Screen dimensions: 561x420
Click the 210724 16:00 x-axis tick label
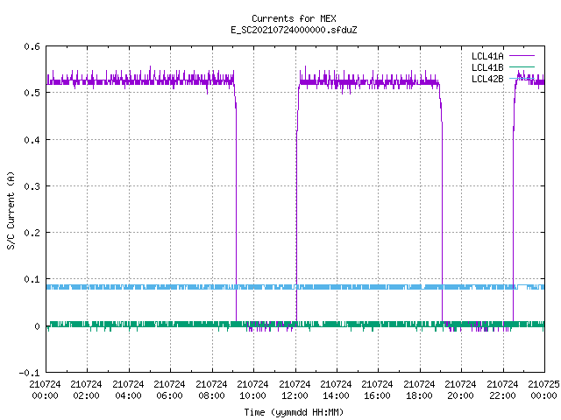377,390
